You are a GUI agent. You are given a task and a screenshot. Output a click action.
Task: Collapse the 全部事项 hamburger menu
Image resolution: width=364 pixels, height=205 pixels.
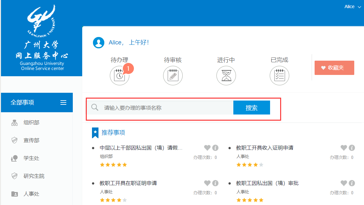click(x=63, y=102)
